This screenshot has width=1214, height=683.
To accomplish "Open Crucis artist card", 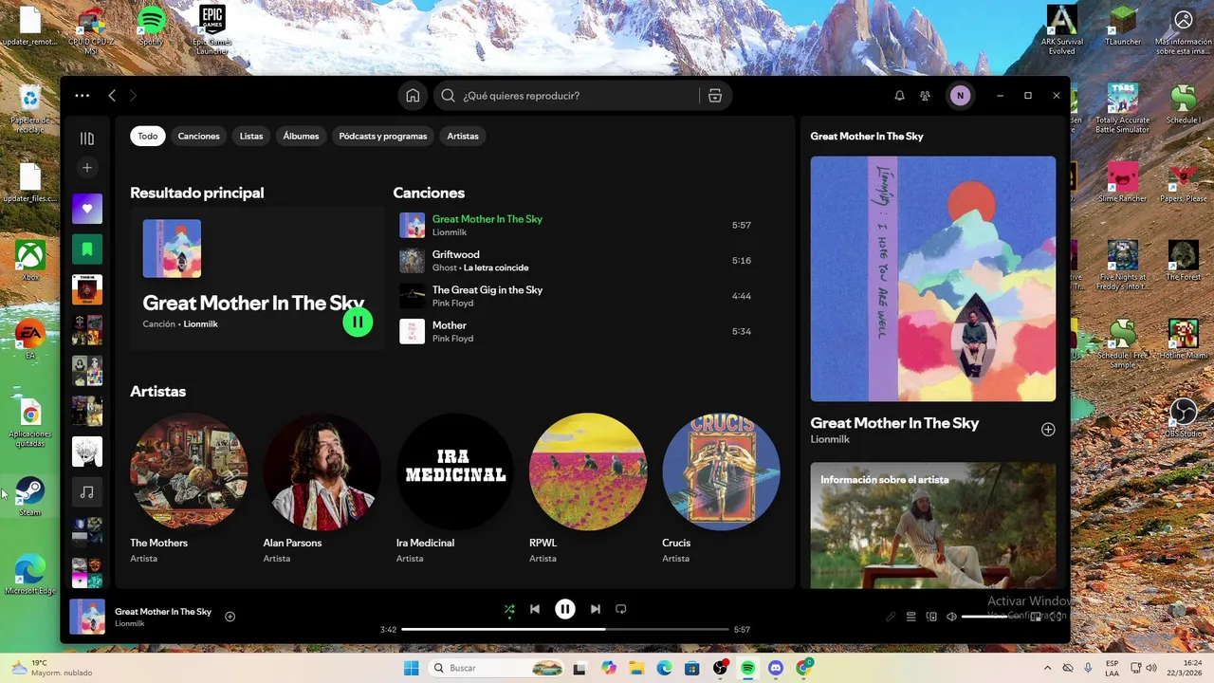I will coord(721,489).
